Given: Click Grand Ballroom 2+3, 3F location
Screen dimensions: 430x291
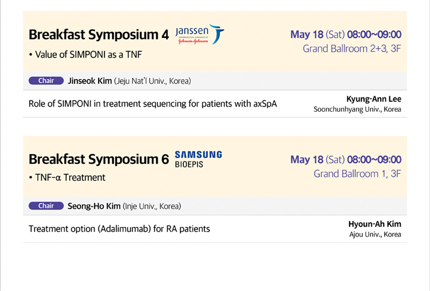Looking at the screenshot, I should 352,49.
